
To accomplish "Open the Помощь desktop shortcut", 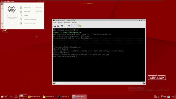I will (5, 31).
